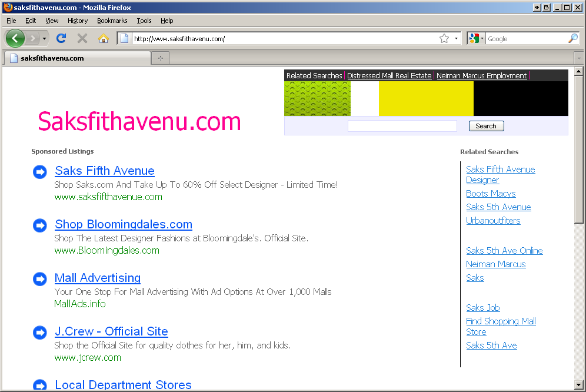
Task: Click the vertical scrollbar thumb
Action: [578, 150]
